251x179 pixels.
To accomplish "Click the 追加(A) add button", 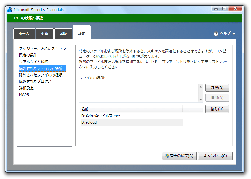I will click(x=217, y=98).
